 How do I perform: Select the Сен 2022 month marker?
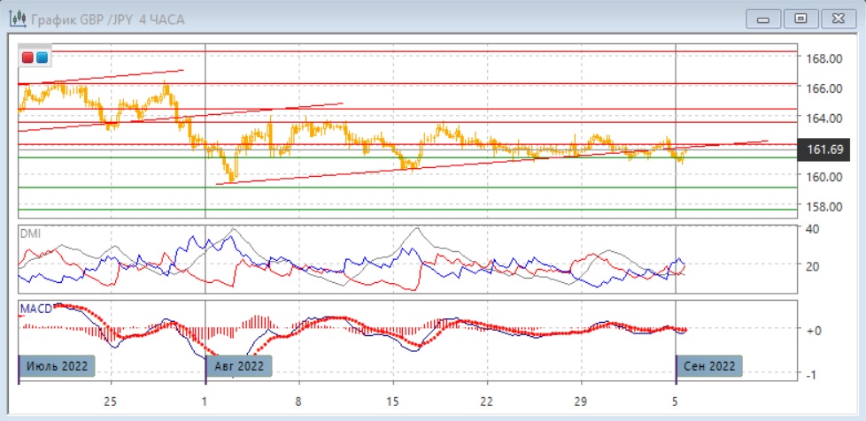coord(709,365)
